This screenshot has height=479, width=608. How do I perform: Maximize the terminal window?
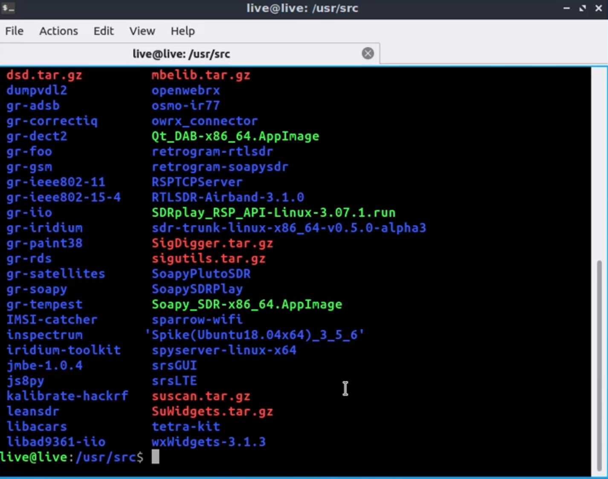click(582, 8)
